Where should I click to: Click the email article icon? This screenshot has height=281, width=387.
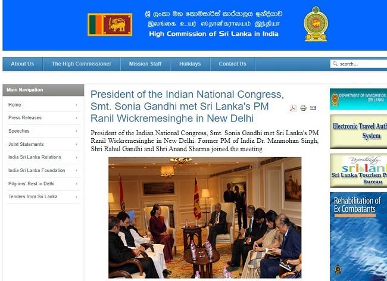tap(313, 108)
